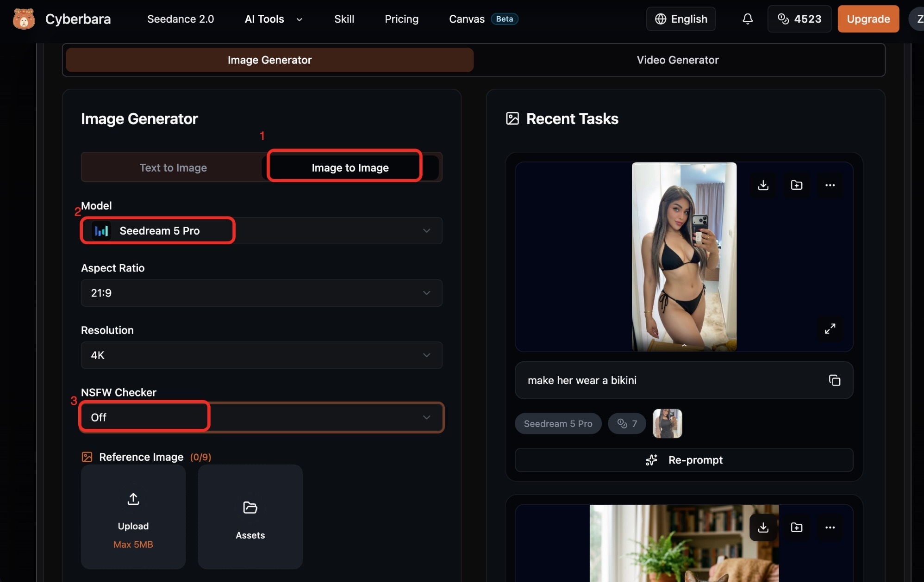Click the Re-prompt button
924x582 pixels.
point(684,460)
